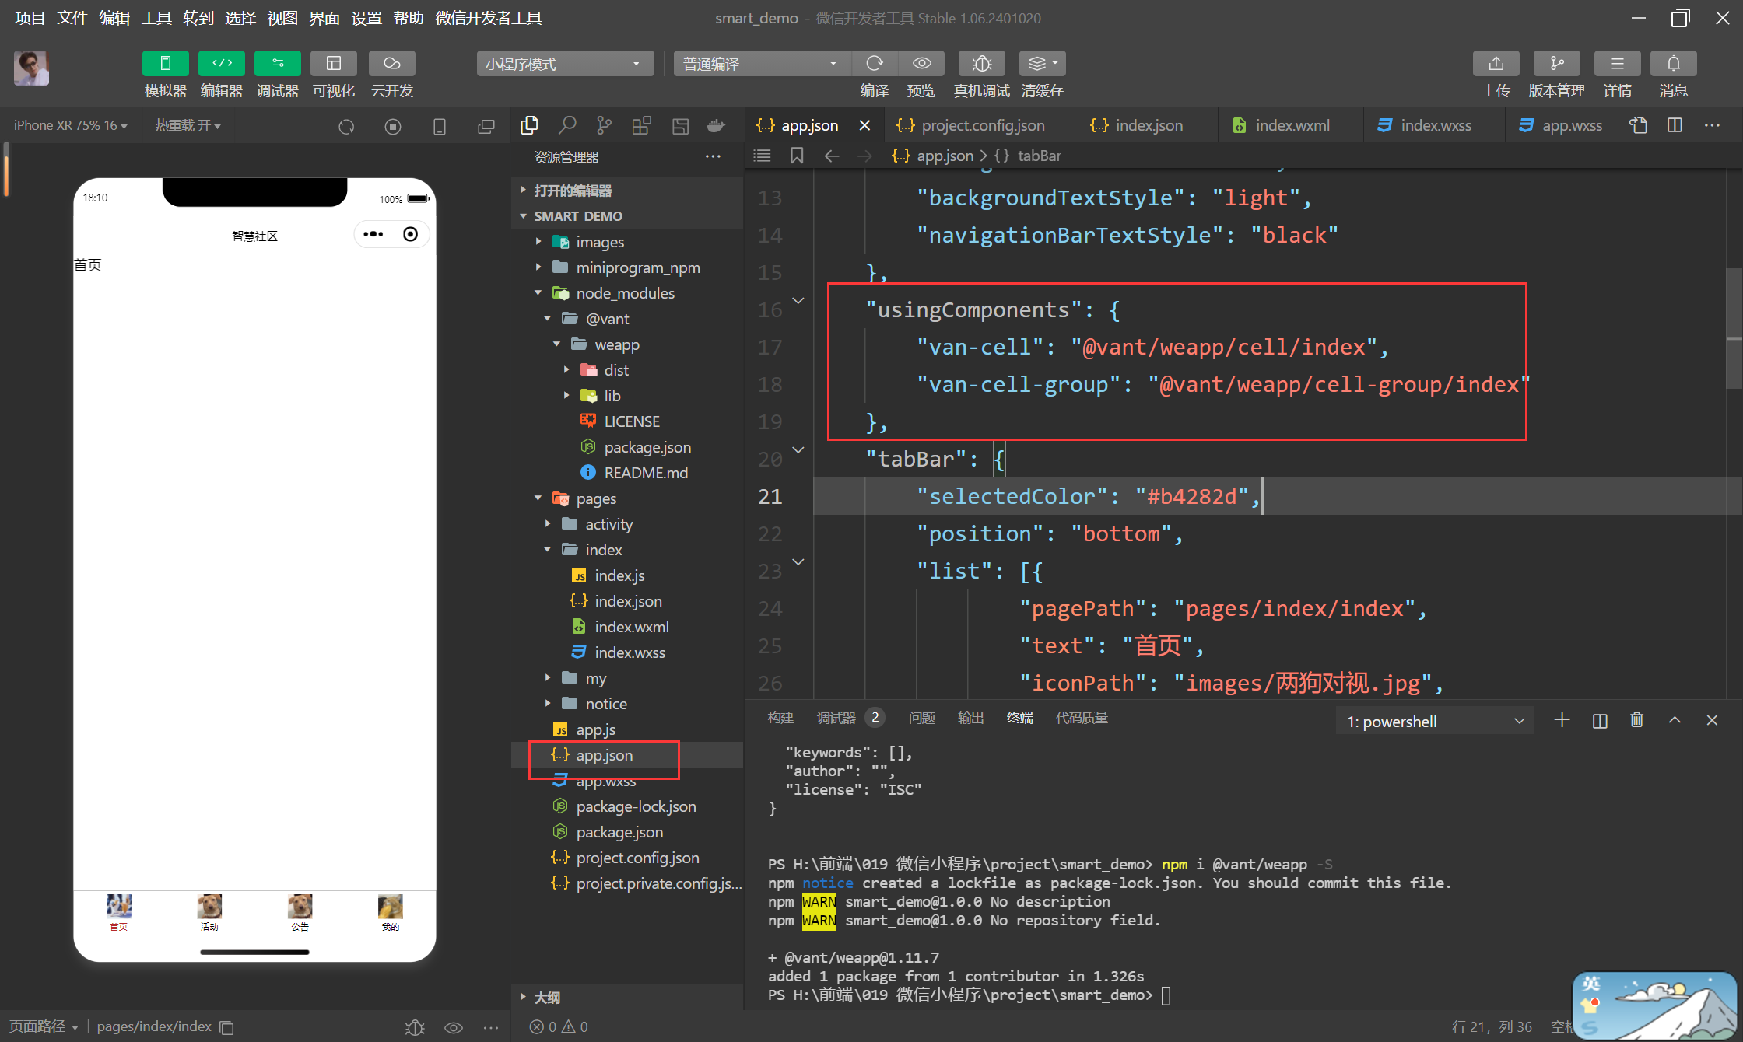Click the compile refresh icon
This screenshot has height=1042, width=1743.
[x=875, y=64]
